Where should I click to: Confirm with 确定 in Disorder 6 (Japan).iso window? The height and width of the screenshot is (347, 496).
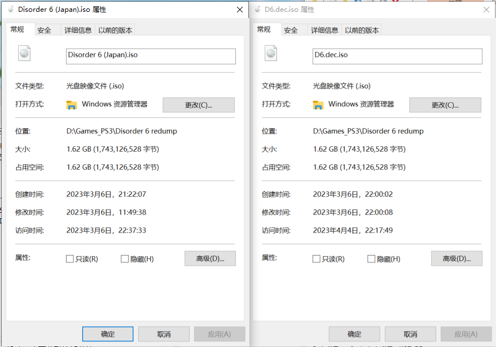[108, 334]
